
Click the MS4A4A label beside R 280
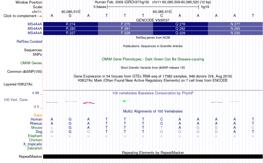tap(35, 29)
